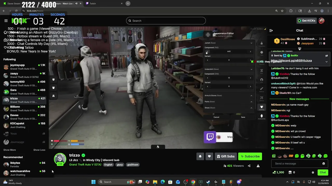Open user profile avatar menu

321,21
